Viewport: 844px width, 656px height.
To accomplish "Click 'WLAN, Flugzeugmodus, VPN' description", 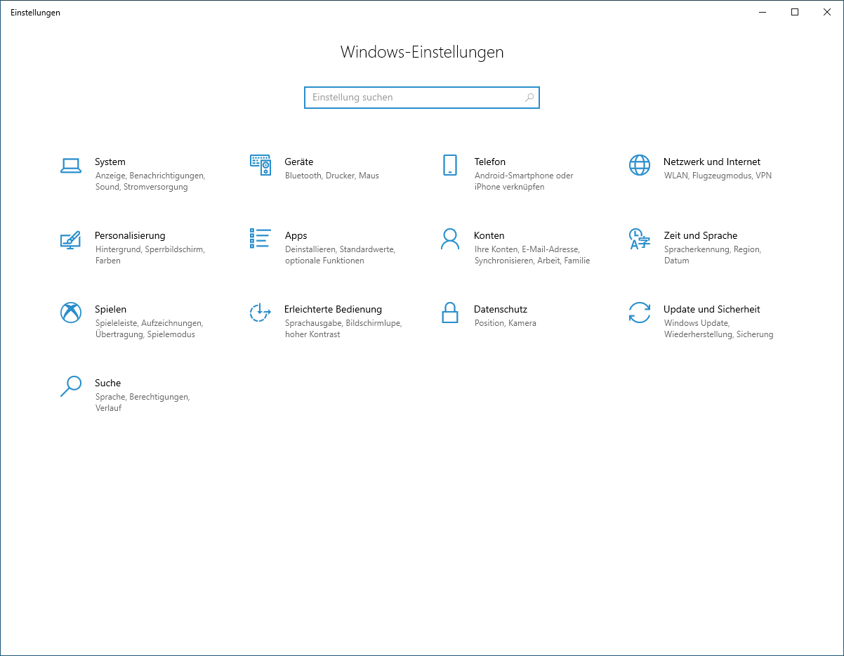I will click(x=718, y=176).
